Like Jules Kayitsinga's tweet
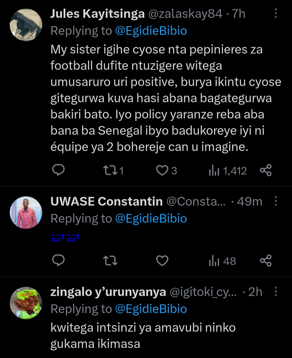The image size is (292, 358). point(162,170)
